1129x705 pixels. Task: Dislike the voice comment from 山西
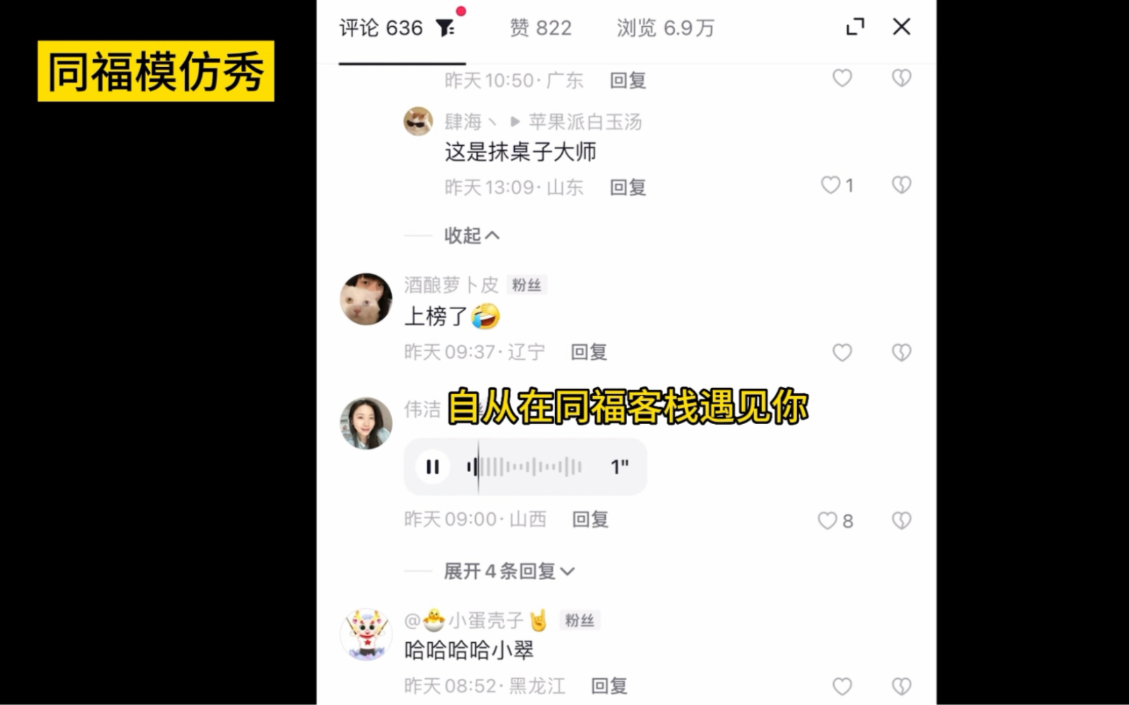pyautogui.click(x=902, y=521)
